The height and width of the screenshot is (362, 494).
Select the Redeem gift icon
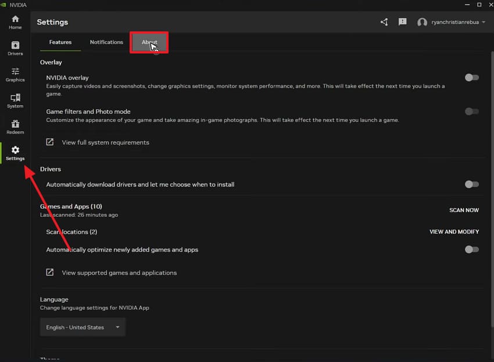point(15,127)
